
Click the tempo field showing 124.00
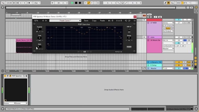coord(9,3)
